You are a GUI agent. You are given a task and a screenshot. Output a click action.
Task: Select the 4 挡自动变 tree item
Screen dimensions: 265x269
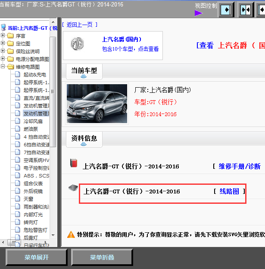[x=36, y=137]
